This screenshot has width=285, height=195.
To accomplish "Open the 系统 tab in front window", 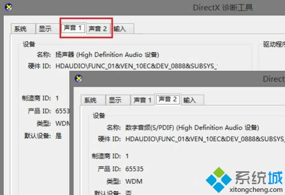I will [x=93, y=100].
